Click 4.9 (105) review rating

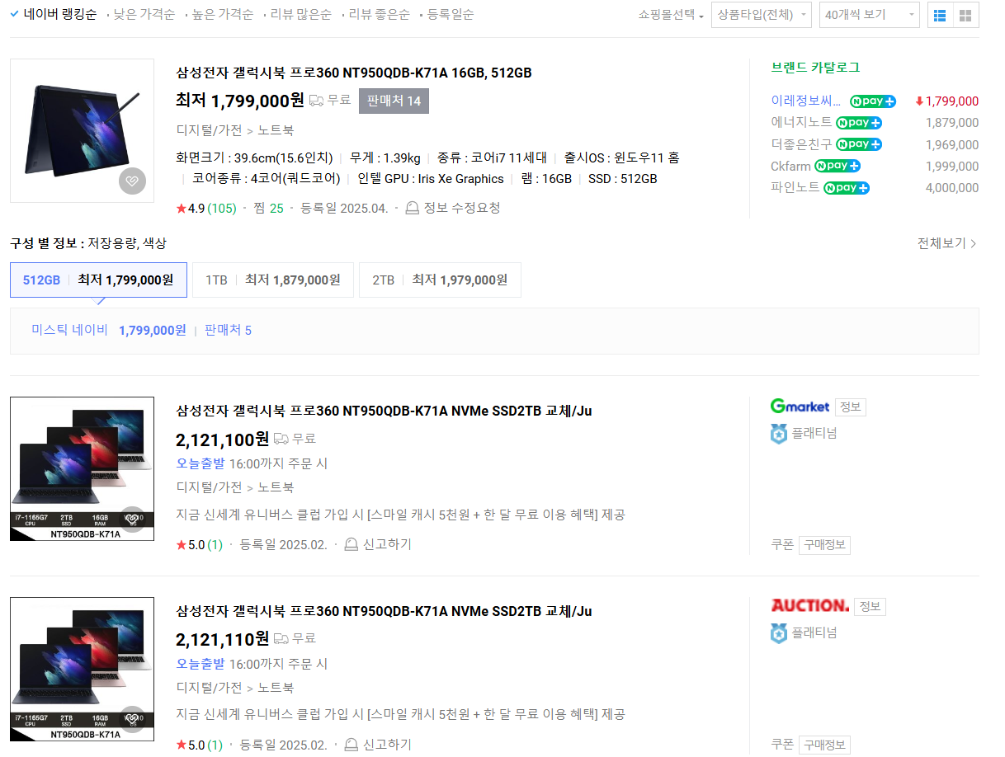pyautogui.click(x=206, y=208)
